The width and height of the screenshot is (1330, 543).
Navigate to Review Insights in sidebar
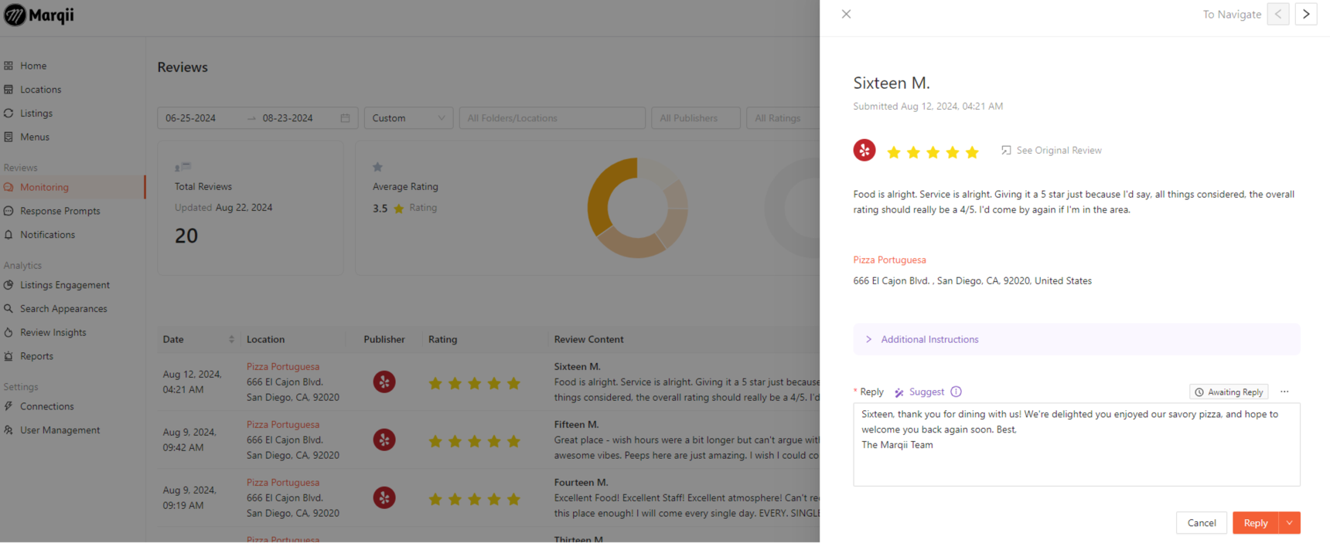point(53,333)
